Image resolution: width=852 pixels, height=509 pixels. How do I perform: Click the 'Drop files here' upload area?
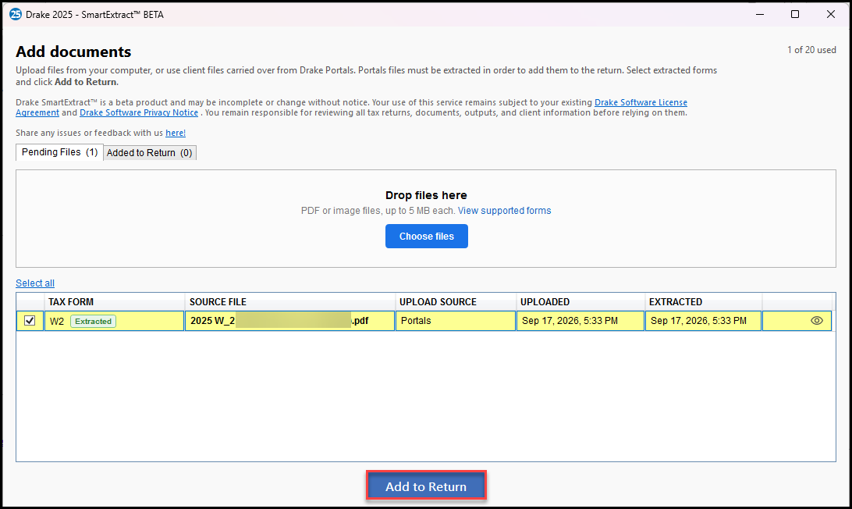click(x=426, y=219)
